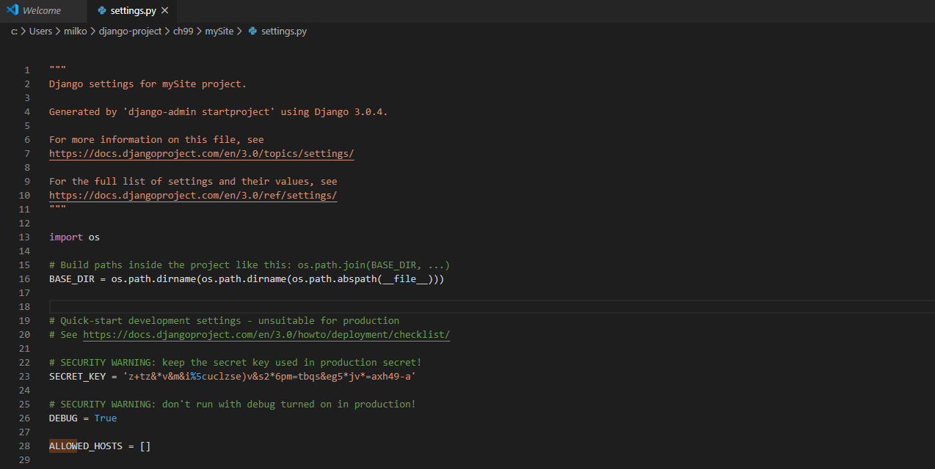The width and height of the screenshot is (935, 469).
Task: Click the BASE_DIR variable on line 16
Action: (71, 279)
